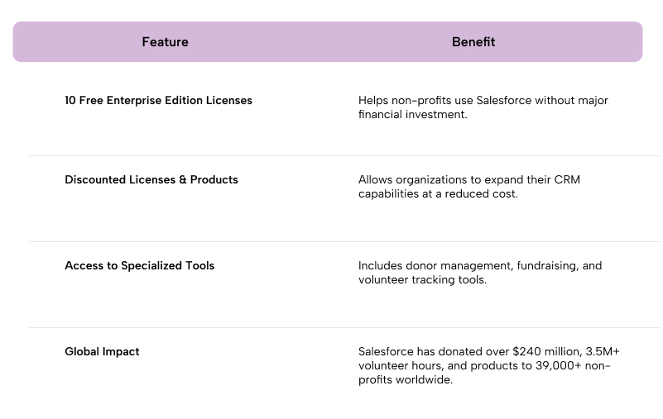Click the '3.5M+' volunteer hours figure

(602, 352)
